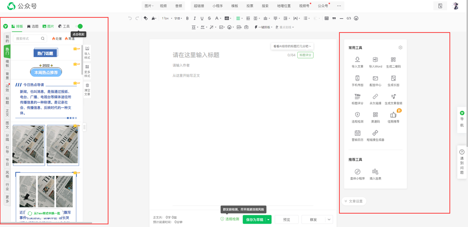Click the 导入样式 button
The image size is (468, 227).
(x=87, y=53)
